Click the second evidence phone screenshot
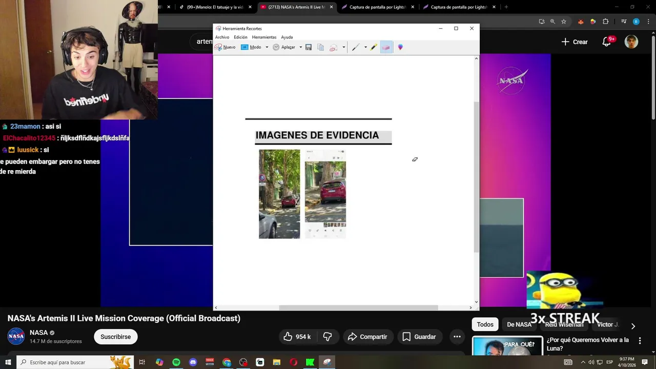 325,194
